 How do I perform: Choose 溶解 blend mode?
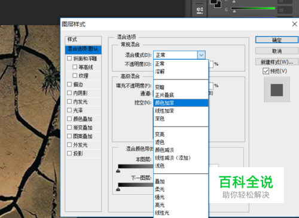pyautogui.click(x=181, y=72)
